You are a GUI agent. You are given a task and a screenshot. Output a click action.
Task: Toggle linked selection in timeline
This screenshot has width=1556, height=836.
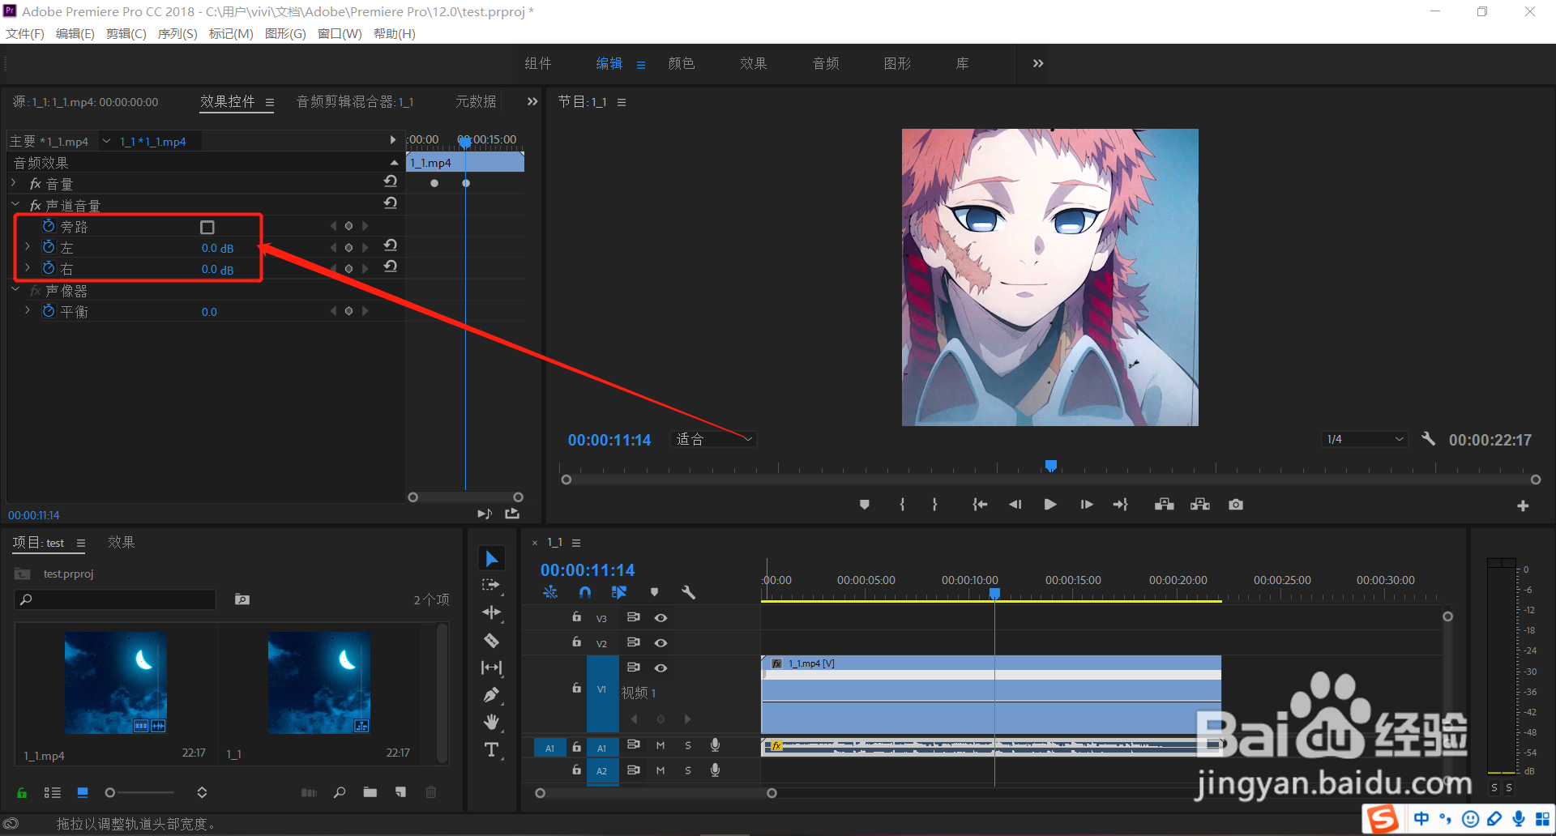619,592
